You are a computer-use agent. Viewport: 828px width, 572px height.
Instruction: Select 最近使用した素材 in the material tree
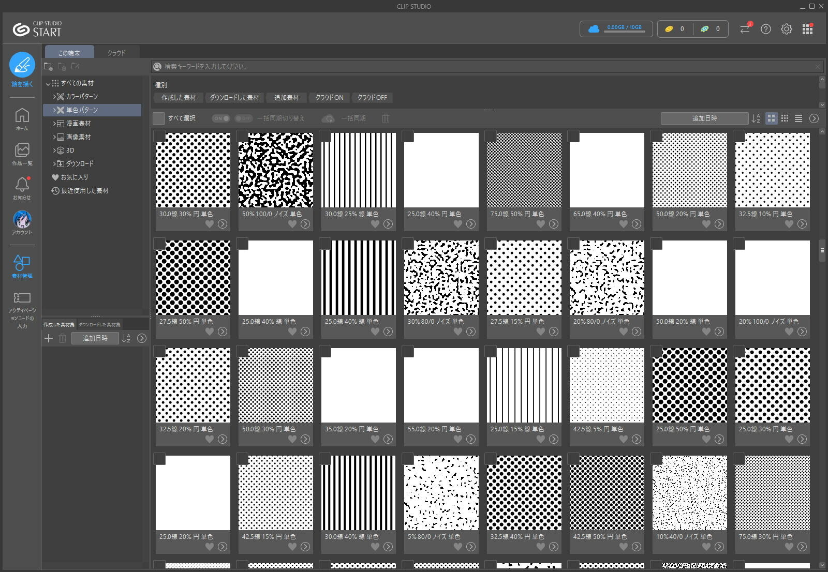(80, 191)
